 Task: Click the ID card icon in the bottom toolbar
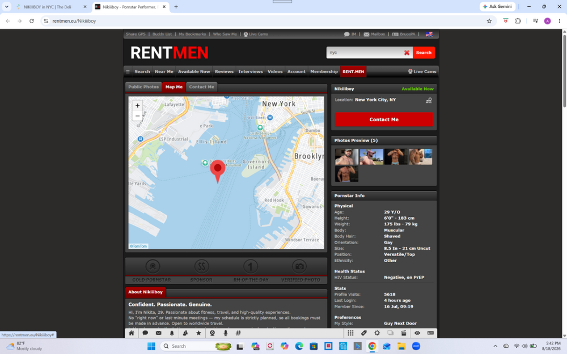tap(430, 333)
